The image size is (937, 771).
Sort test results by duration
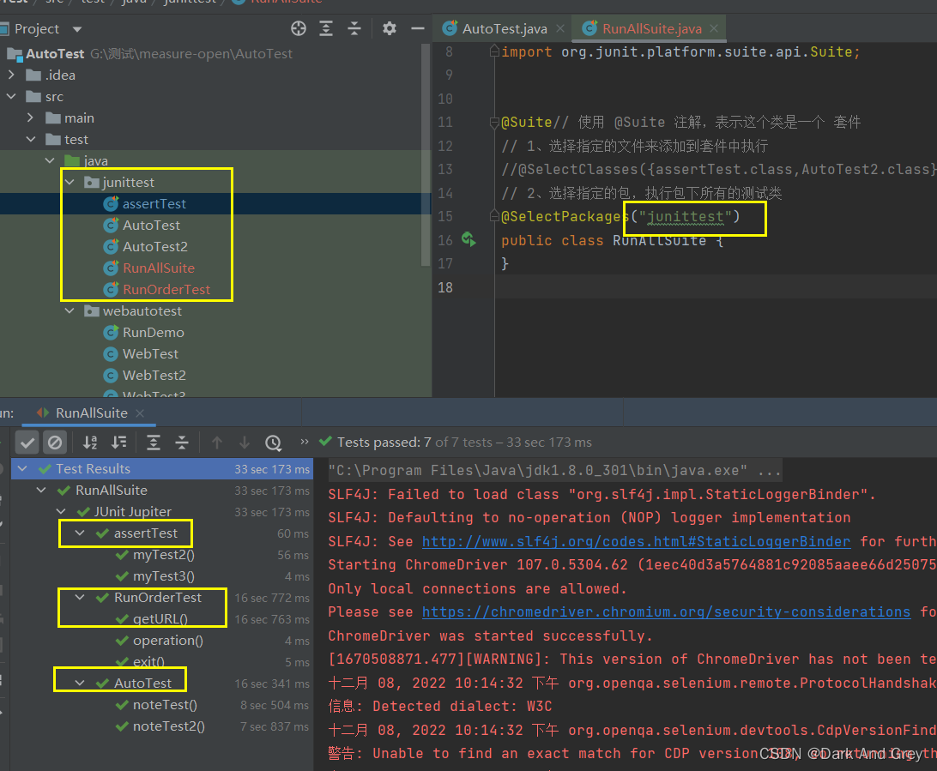[119, 443]
